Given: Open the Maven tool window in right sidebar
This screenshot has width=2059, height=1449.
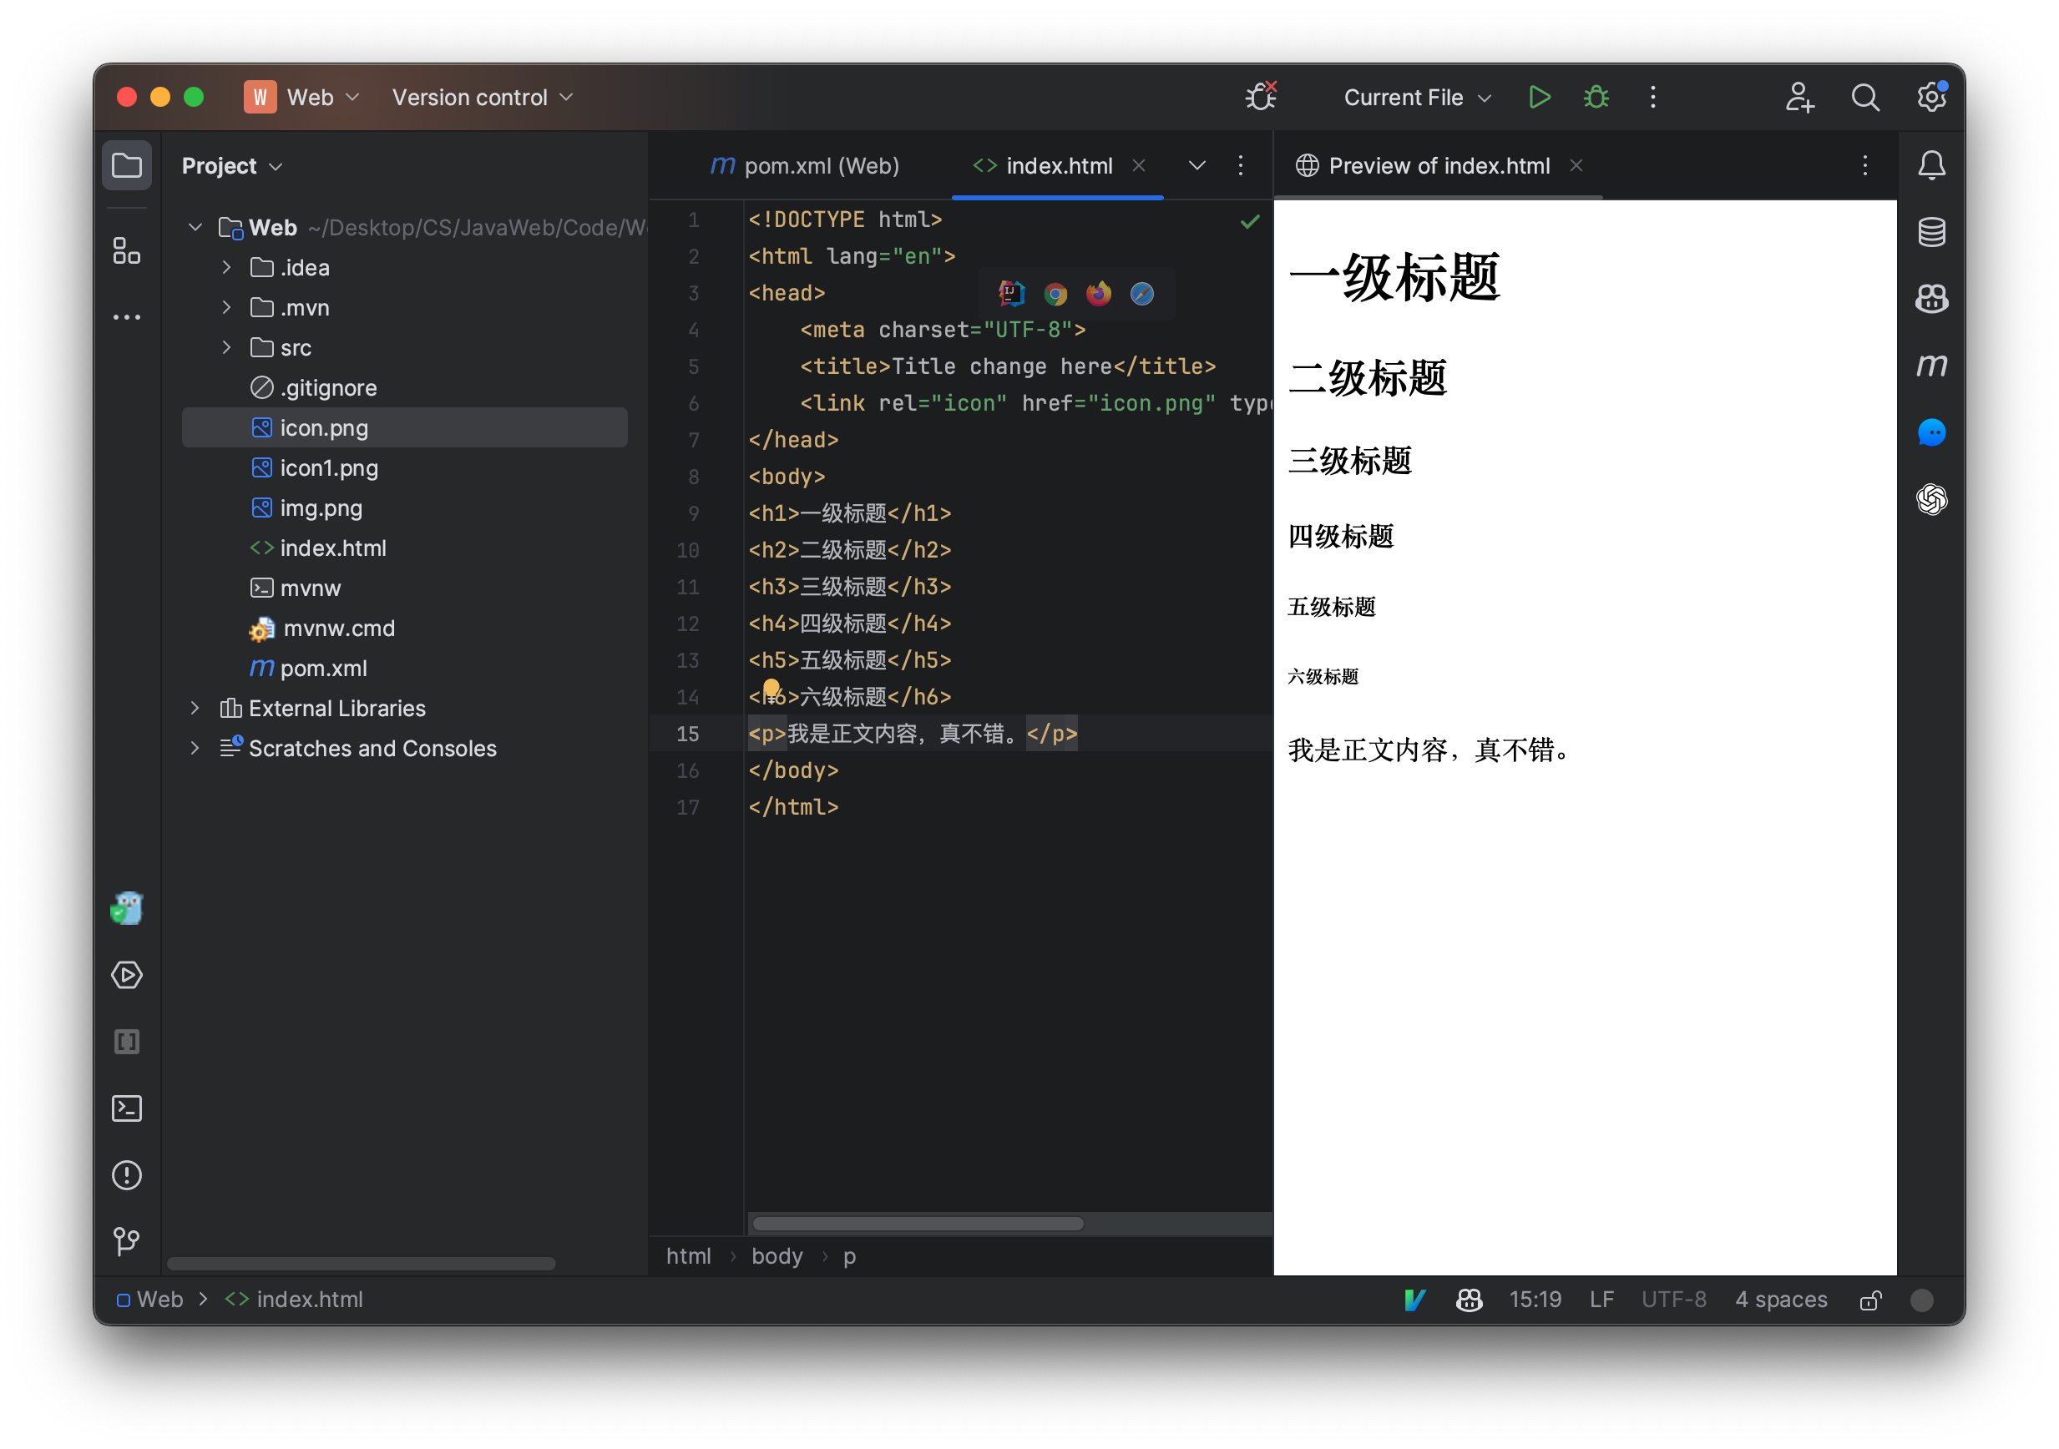Looking at the screenshot, I should pos(1930,366).
